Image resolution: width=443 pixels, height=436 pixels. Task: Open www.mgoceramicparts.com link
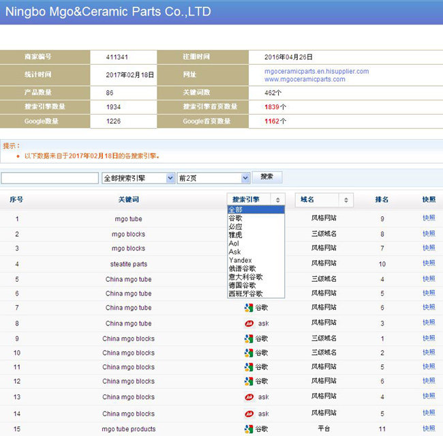[305, 79]
